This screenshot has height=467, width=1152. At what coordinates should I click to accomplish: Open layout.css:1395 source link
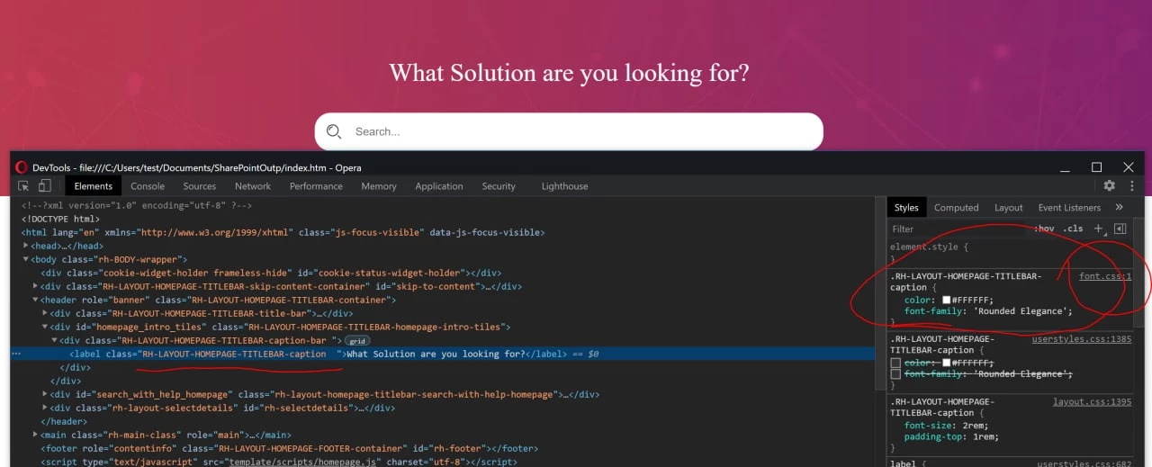[1093, 402]
